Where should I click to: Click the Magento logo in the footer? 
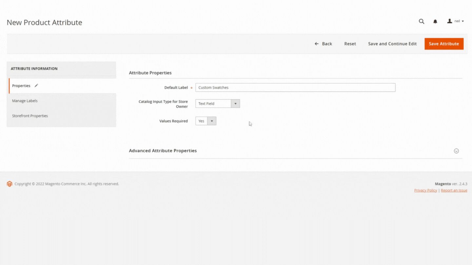tap(10, 184)
